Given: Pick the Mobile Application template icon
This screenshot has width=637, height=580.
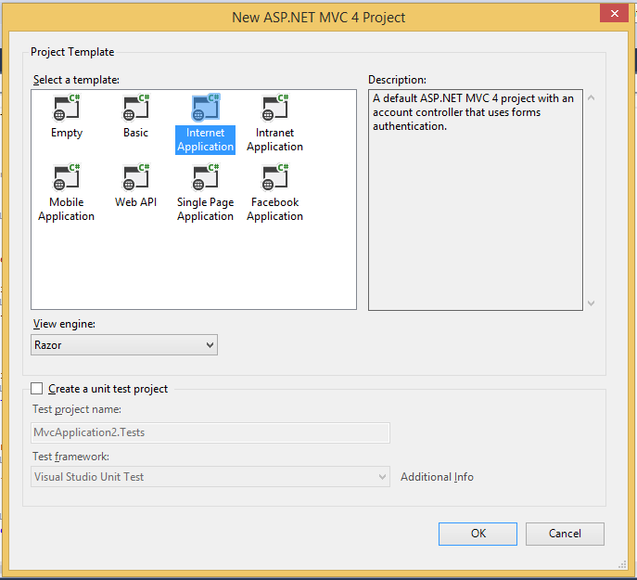Looking at the screenshot, I should (67, 177).
